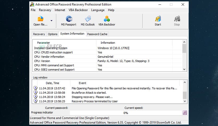
Task: Select the Stopping recovery. Please wait log event
Action: coord(92,97)
